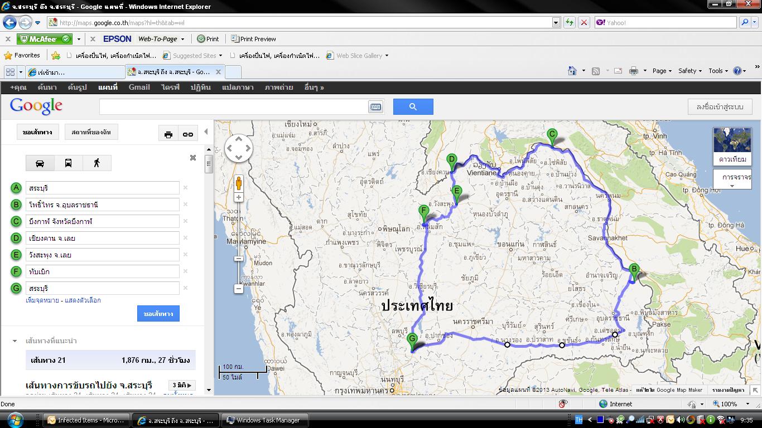Click the print icon in directions panel
Image resolution: width=762 pixels, height=428 pixels.
[168, 134]
